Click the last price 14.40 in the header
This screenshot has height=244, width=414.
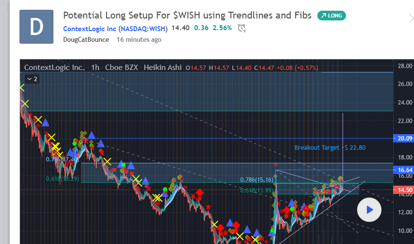(181, 28)
